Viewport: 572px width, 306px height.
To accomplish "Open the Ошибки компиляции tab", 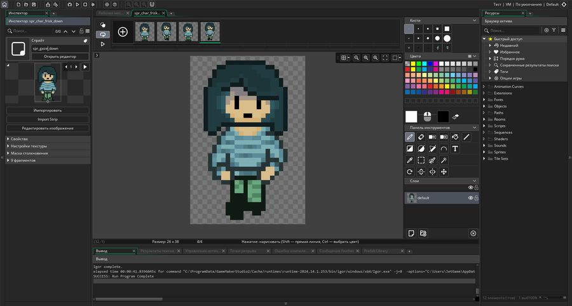I will pyautogui.click(x=292, y=251).
